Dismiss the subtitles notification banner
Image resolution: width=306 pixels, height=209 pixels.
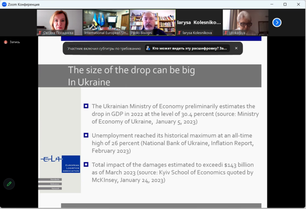click(236, 48)
